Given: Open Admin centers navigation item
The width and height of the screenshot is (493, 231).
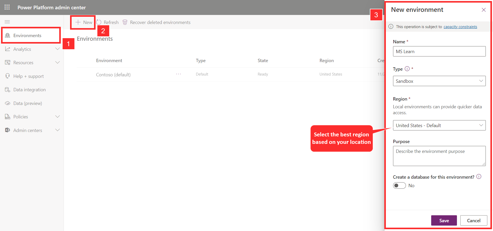Looking at the screenshot, I should pyautogui.click(x=28, y=130).
